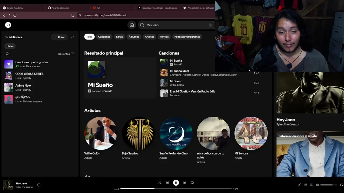
Task: Open the Artistas section heading
Action: pyautogui.click(x=92, y=110)
